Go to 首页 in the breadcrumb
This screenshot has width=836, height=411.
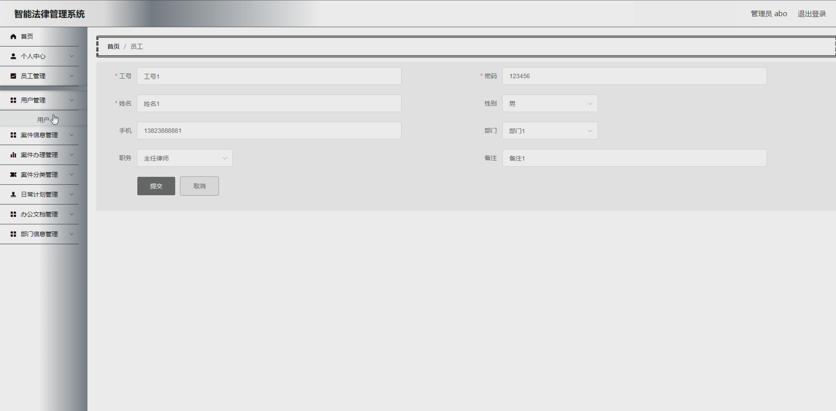[113, 47]
